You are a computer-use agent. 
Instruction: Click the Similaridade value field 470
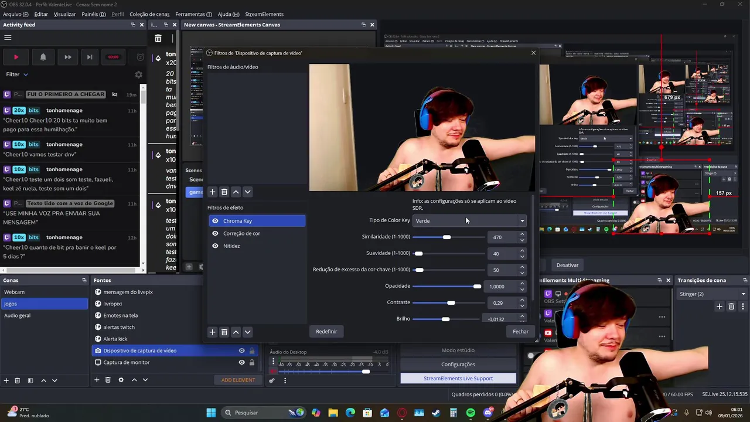coord(502,237)
